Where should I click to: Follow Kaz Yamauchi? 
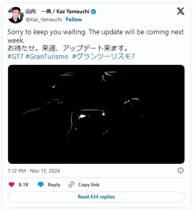pos(74,19)
